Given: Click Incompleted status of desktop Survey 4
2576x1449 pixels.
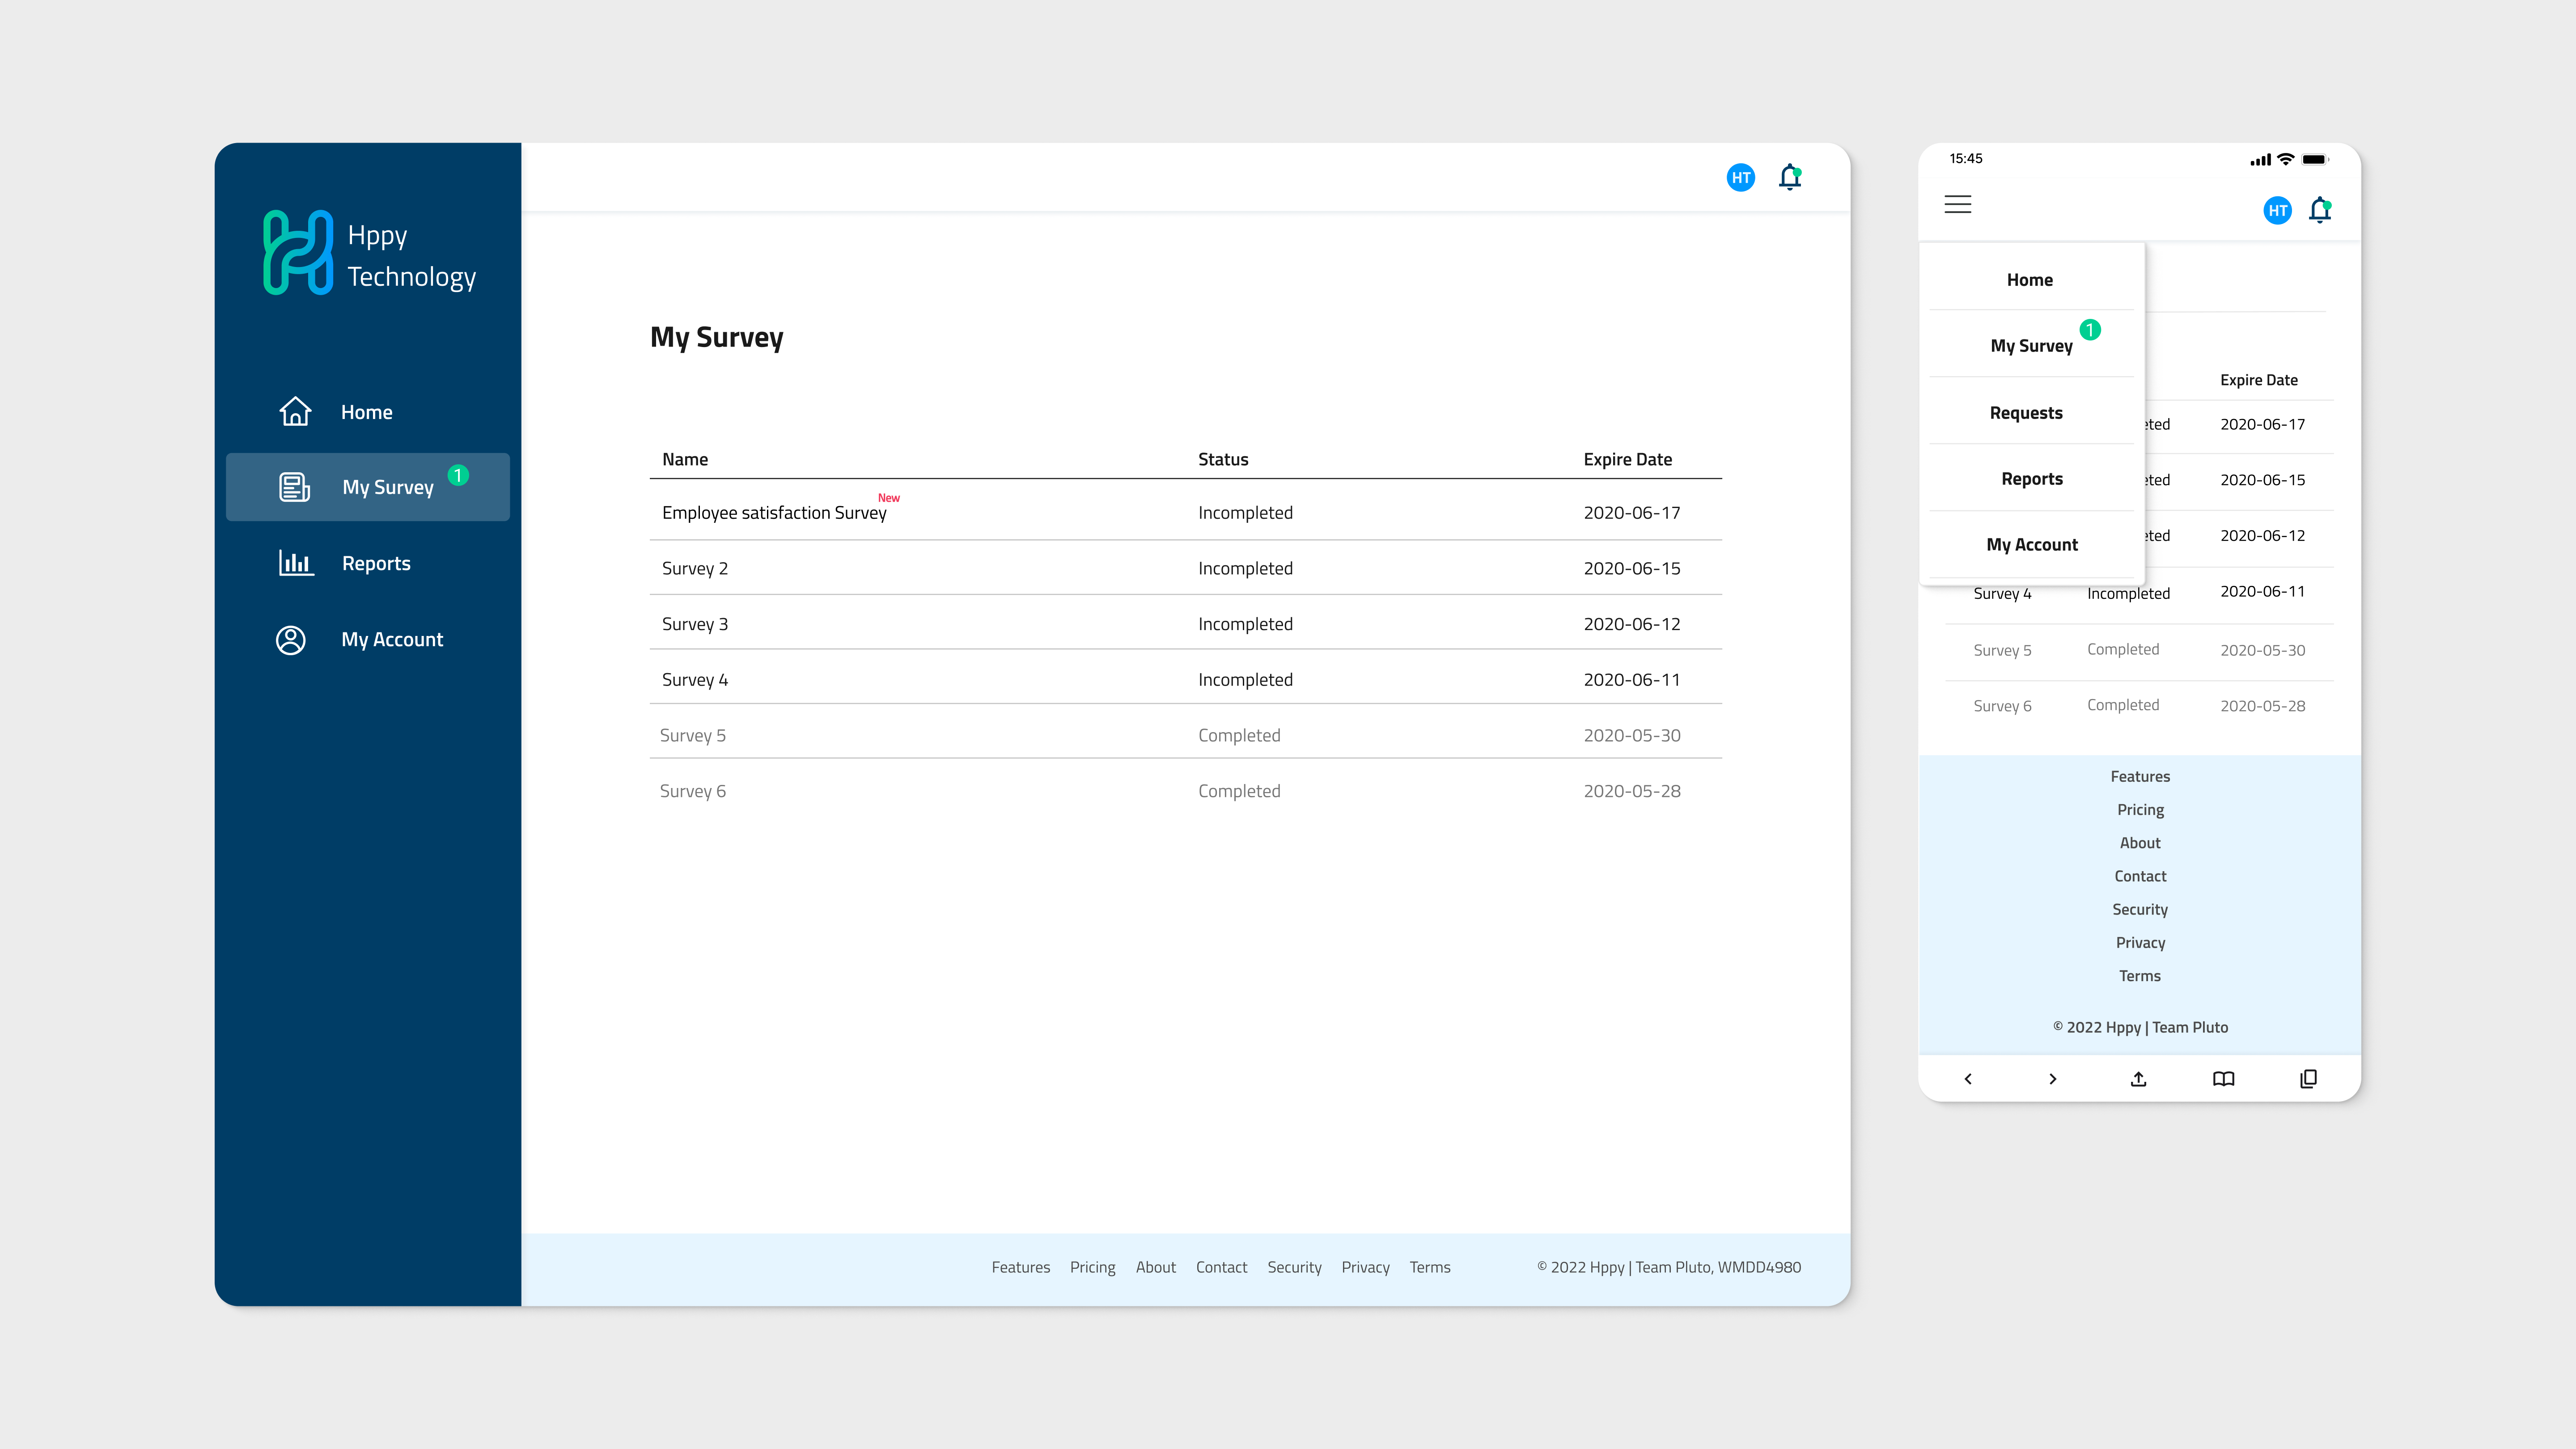Looking at the screenshot, I should (x=1245, y=680).
